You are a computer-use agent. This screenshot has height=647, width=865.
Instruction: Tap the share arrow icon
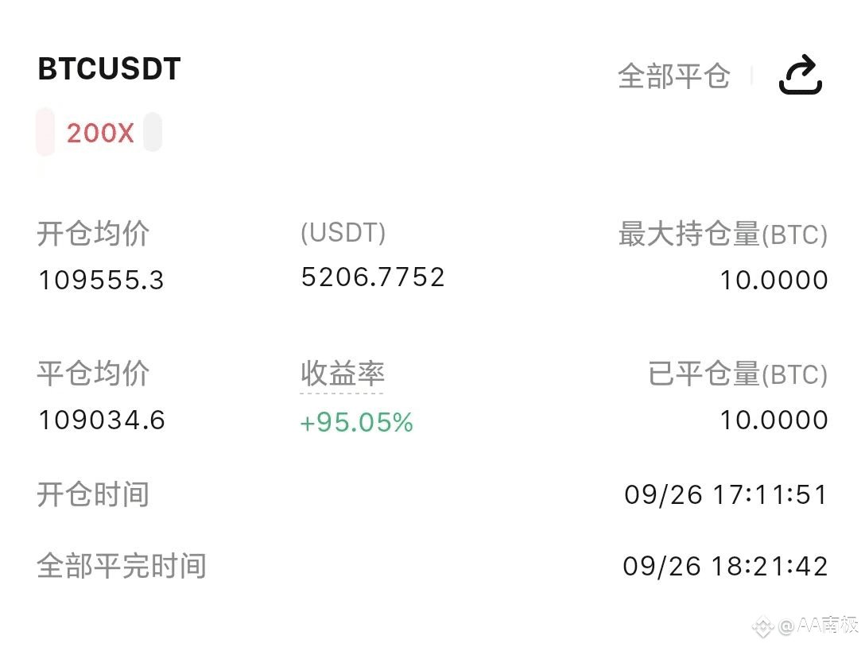tap(801, 75)
